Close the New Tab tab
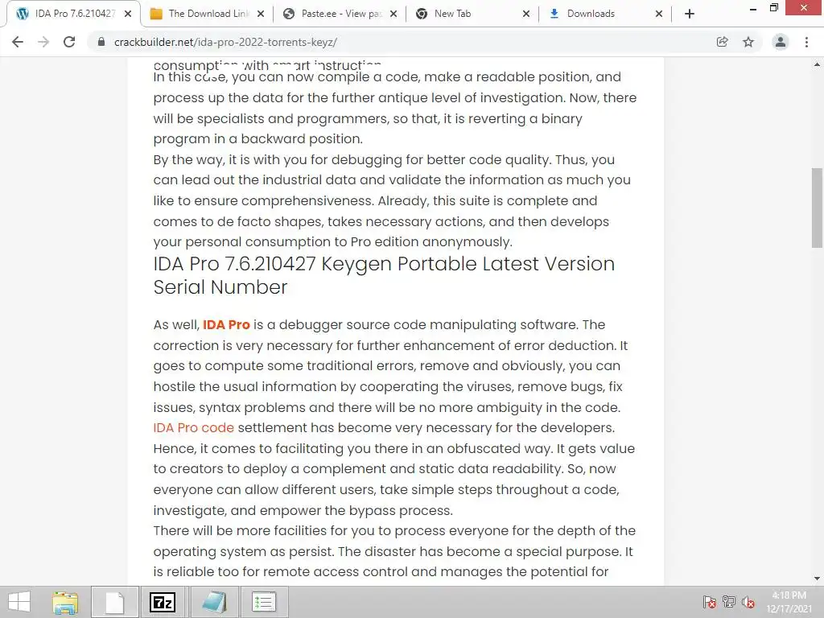 [x=526, y=14]
